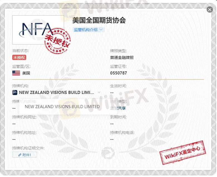Click the 持牌机构证明文件 label
This screenshot has height=177, width=217.
[x=28, y=148]
